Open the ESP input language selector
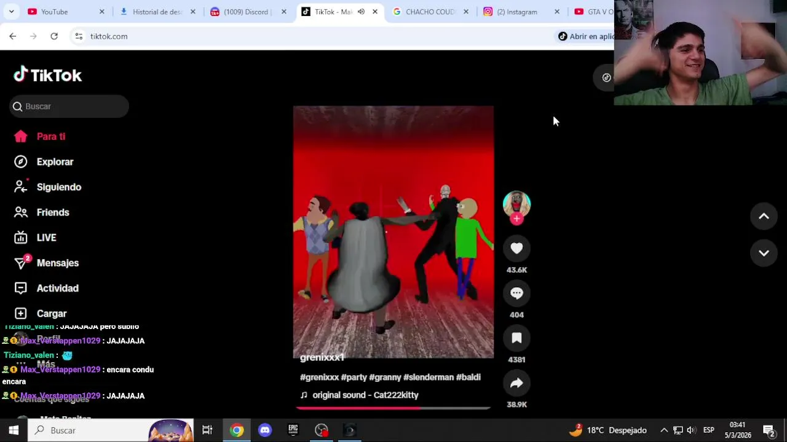Image resolution: width=787 pixels, height=442 pixels. click(x=709, y=430)
